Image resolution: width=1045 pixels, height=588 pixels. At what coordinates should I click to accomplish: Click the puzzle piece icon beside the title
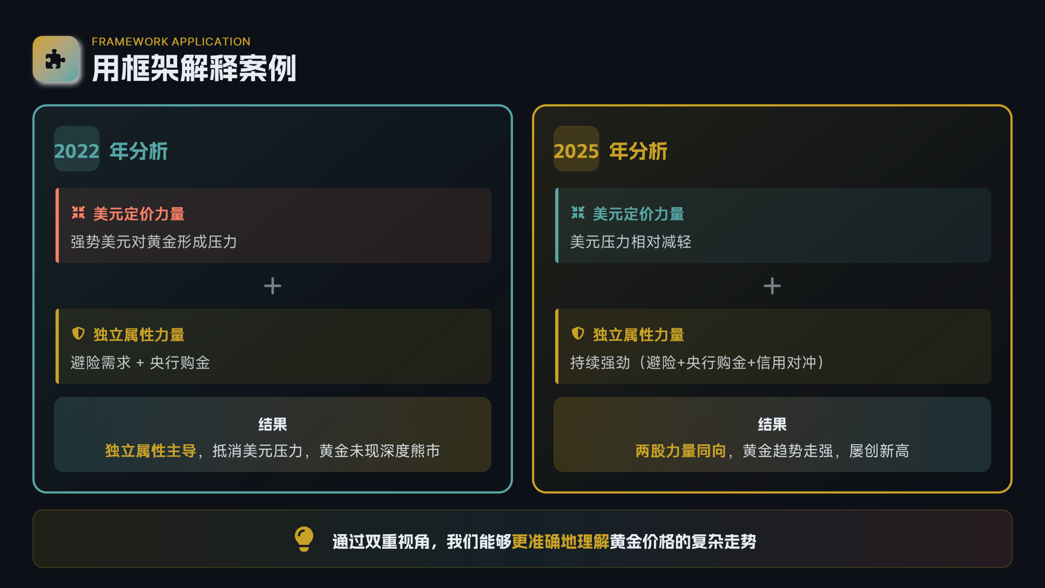tap(55, 60)
